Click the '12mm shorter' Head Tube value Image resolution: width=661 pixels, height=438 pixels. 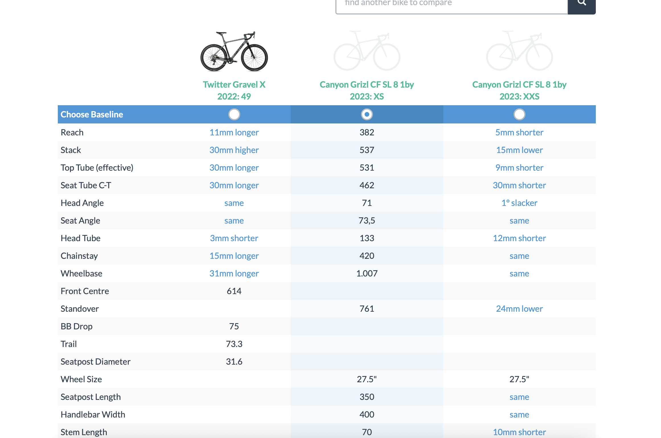(520, 238)
